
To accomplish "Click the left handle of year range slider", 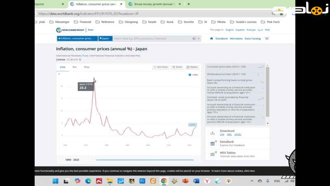I will click(94, 160).
